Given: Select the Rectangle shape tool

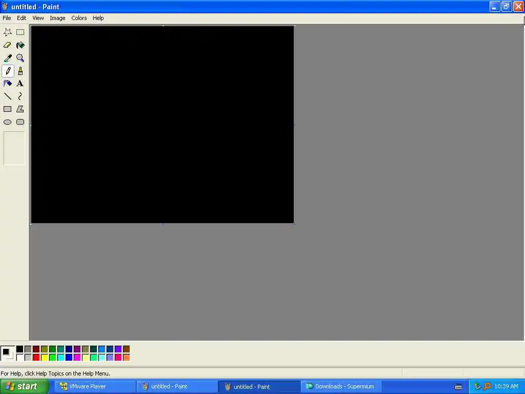Looking at the screenshot, I should point(8,109).
